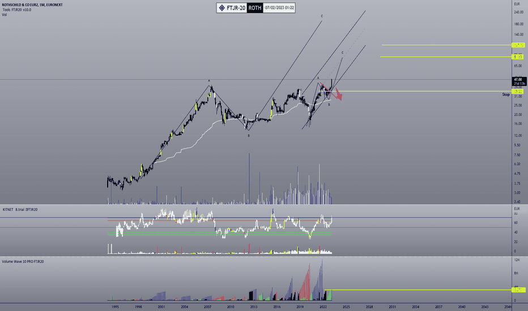Click the 240.00 price axis value
528x311 pixels.
518,12
